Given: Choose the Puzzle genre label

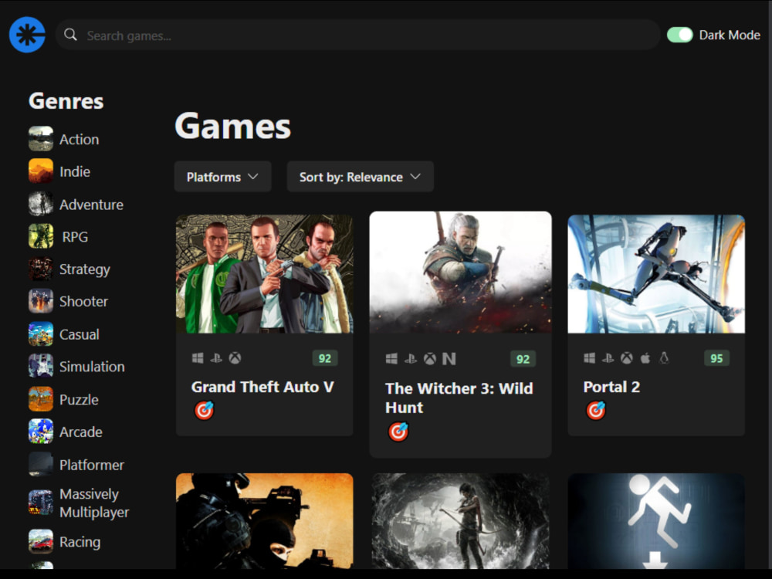Looking at the screenshot, I should tap(79, 399).
